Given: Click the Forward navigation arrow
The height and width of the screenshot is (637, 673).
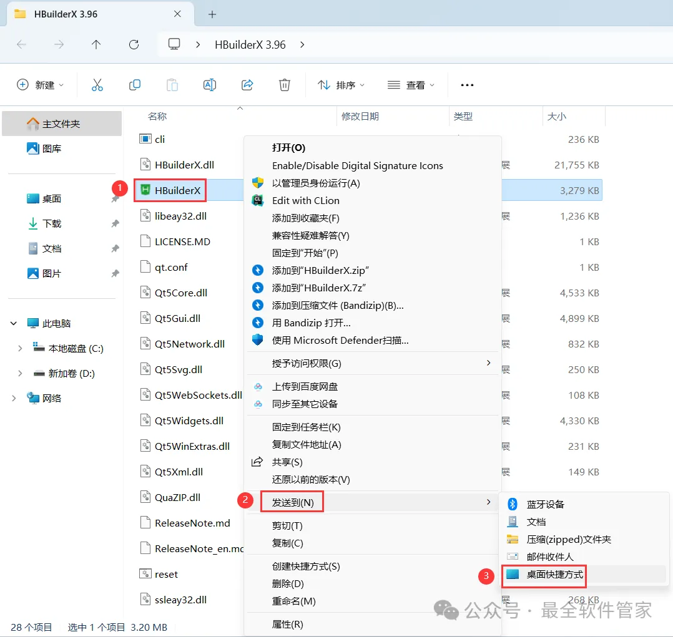Looking at the screenshot, I should 59,45.
